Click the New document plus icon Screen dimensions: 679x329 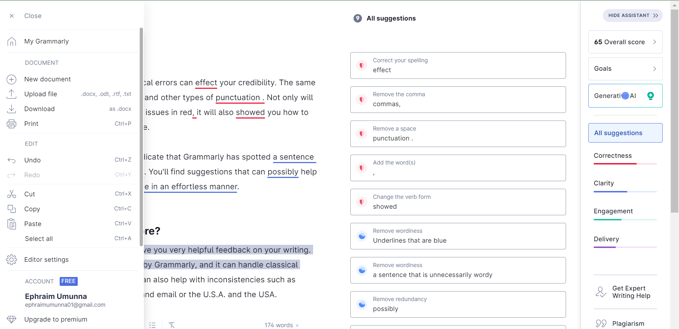12,79
